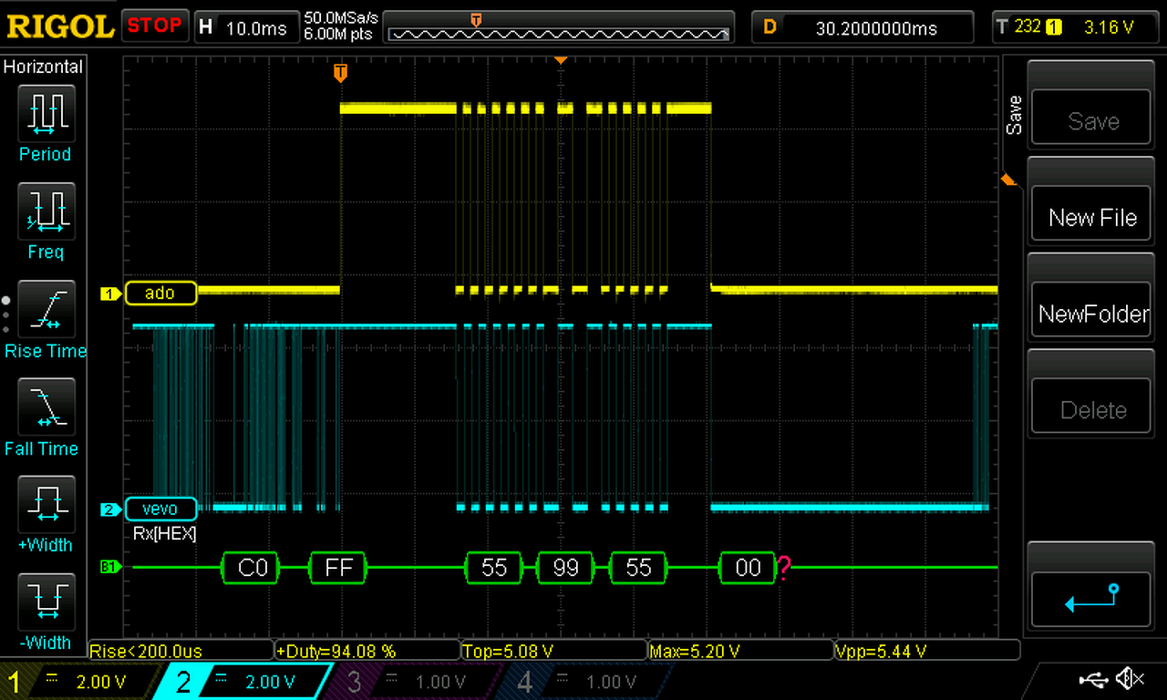Click the decoded byte FF
Viewport: 1167px width, 700px height.
(338, 567)
